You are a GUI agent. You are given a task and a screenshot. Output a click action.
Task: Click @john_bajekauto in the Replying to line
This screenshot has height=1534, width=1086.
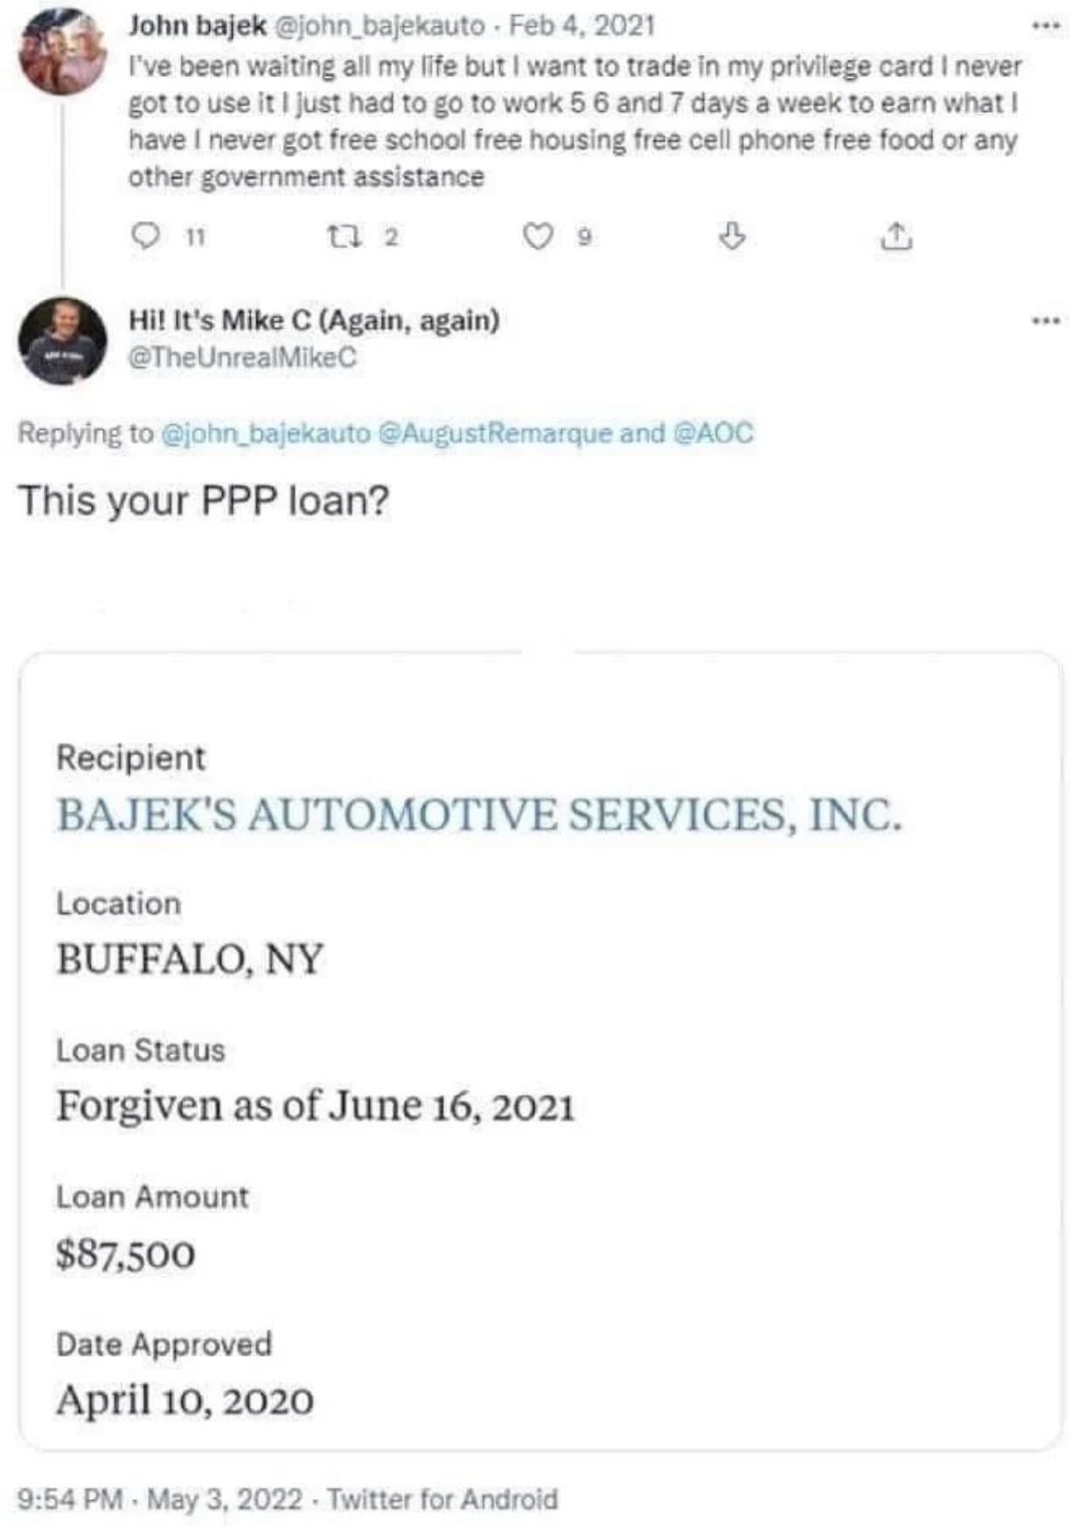tap(266, 433)
